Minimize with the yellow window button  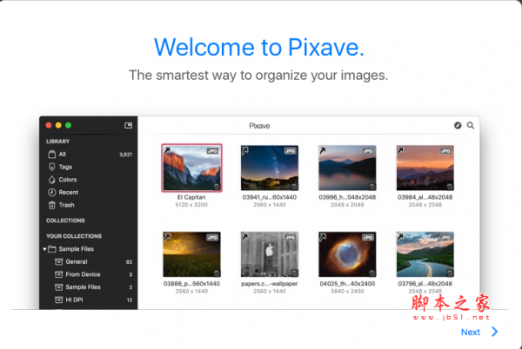58,125
